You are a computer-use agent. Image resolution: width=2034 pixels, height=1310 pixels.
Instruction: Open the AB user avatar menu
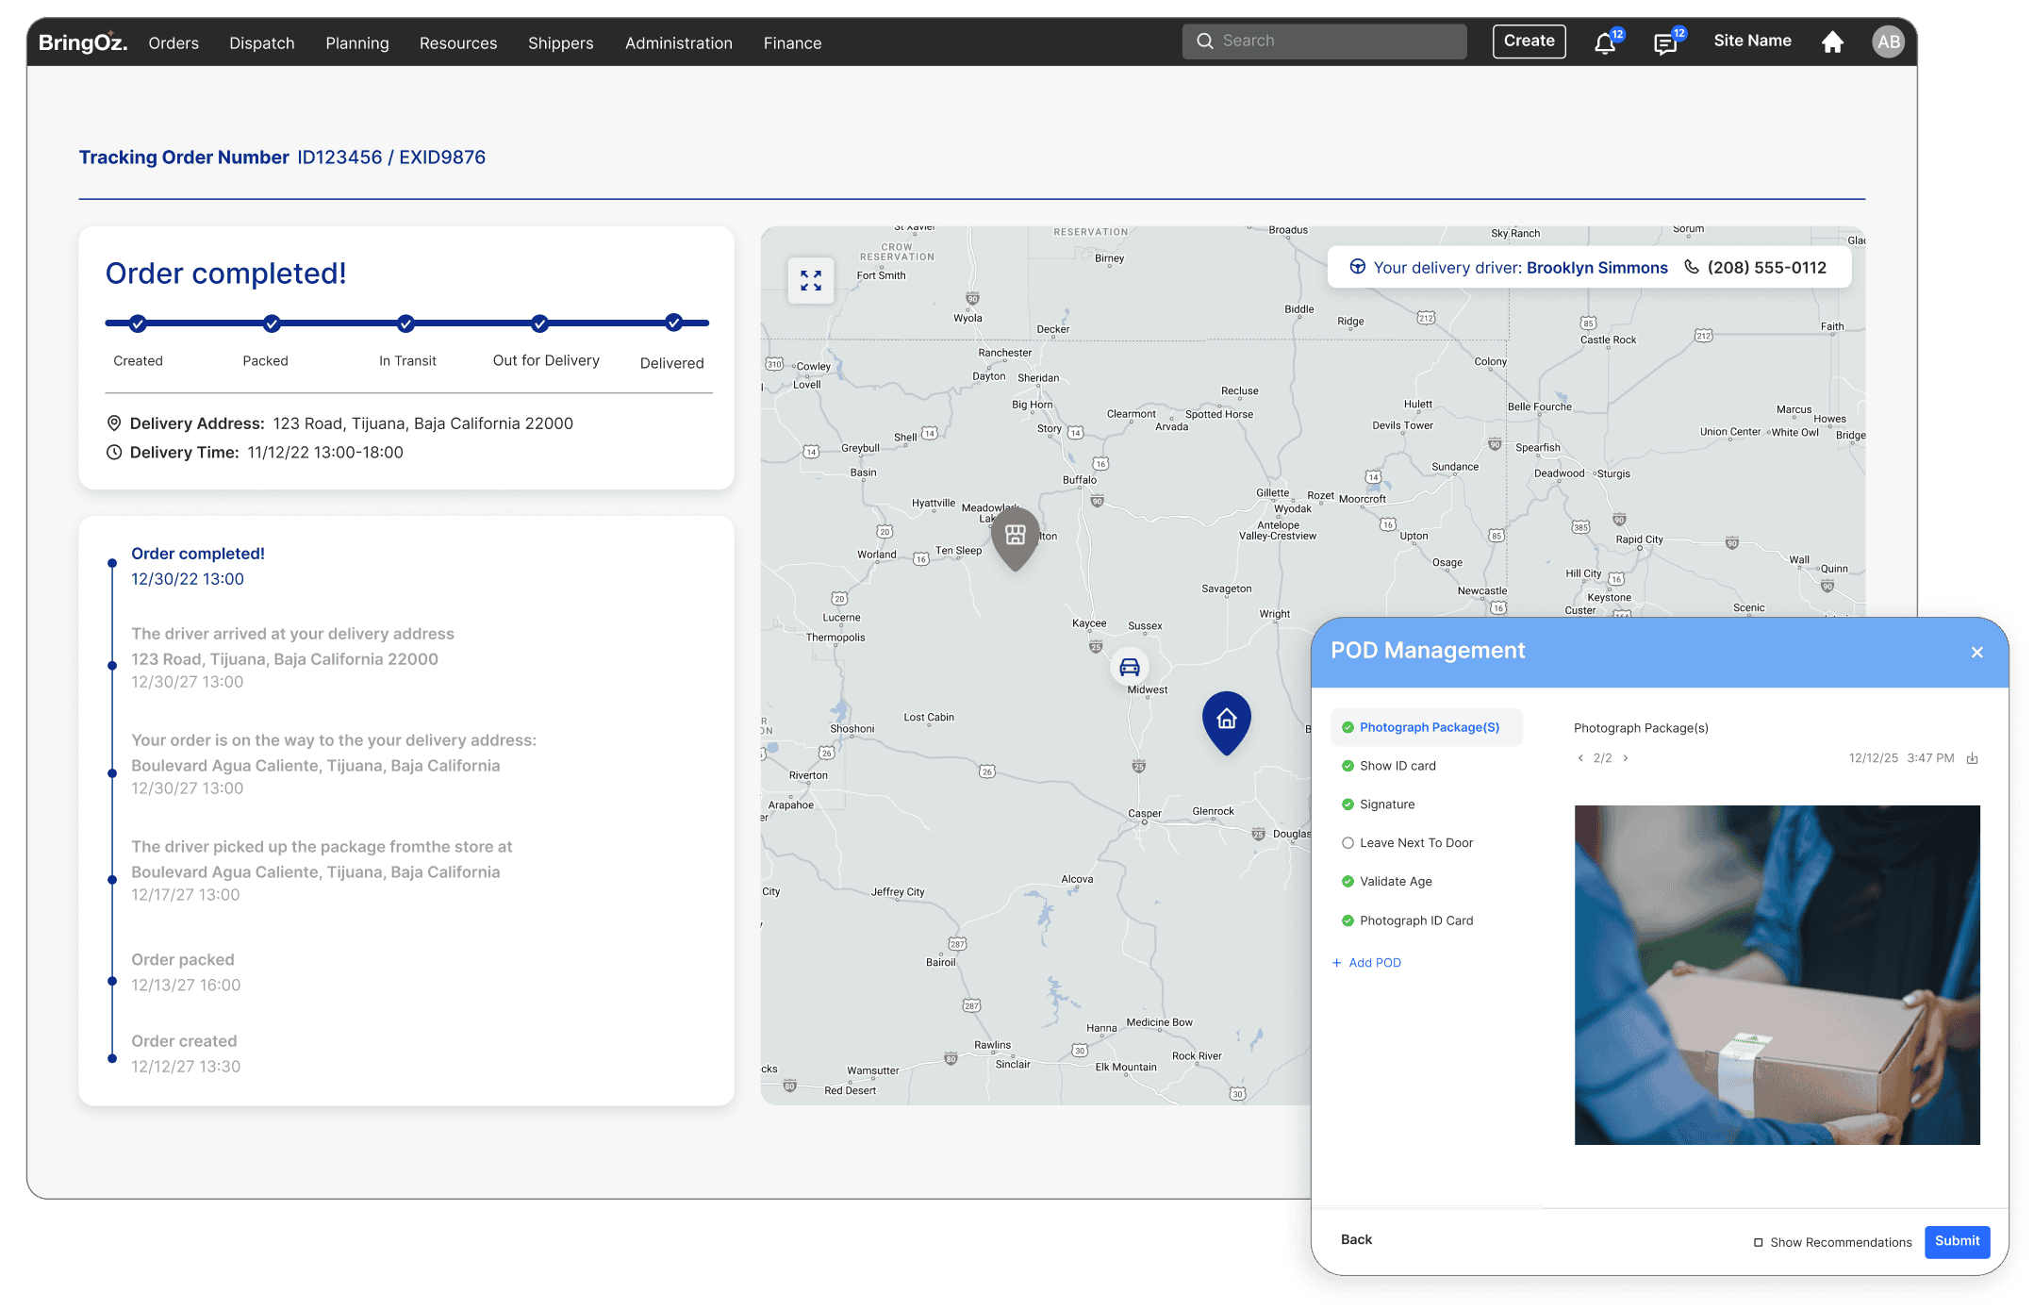(1888, 41)
